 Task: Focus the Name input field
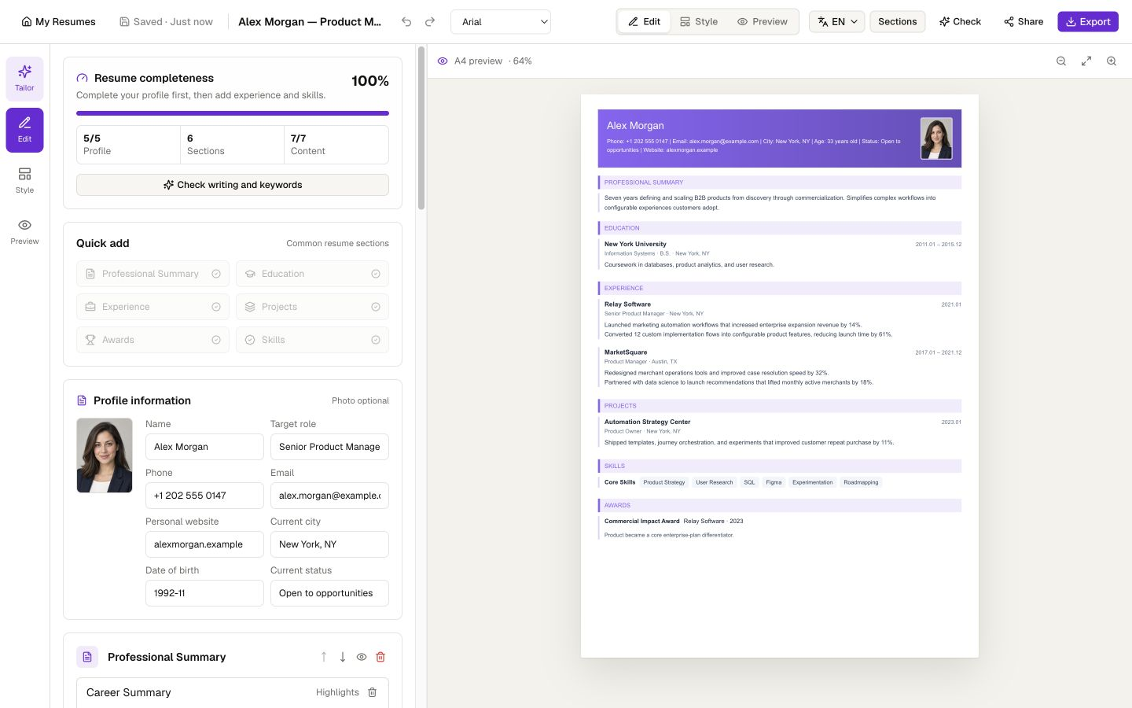pyautogui.click(x=204, y=447)
